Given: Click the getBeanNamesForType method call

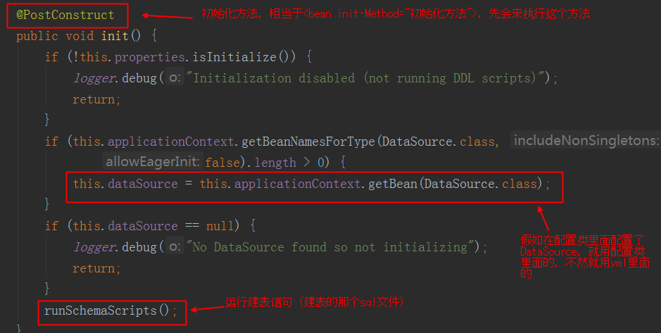Looking at the screenshot, I should 308,142.
